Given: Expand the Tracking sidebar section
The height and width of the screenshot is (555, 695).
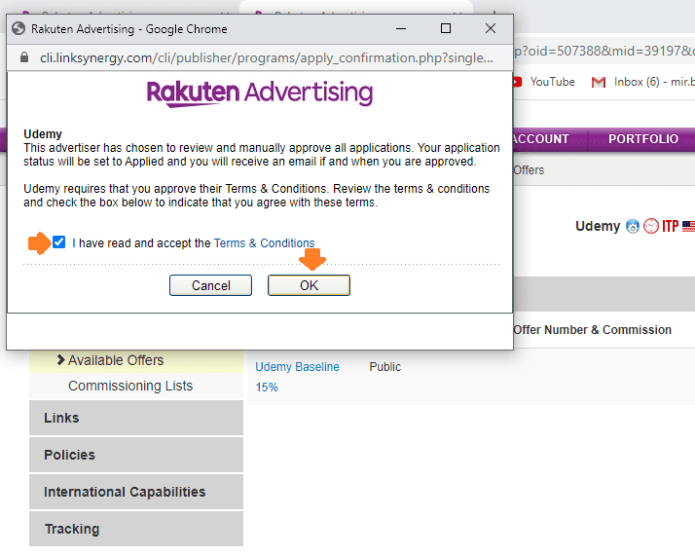Looking at the screenshot, I should pyautogui.click(x=136, y=529).
